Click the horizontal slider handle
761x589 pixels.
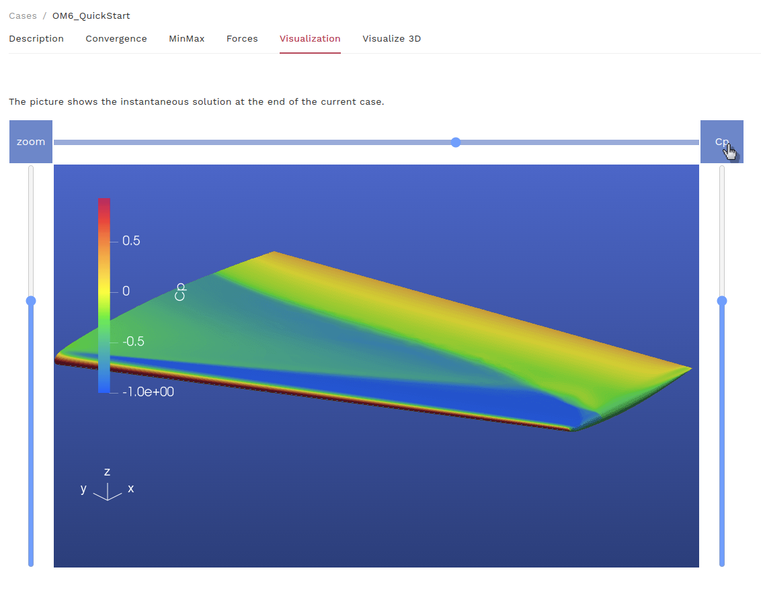tap(456, 142)
